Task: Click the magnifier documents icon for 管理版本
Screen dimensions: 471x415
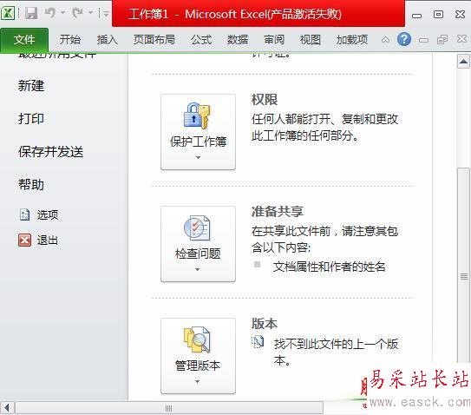Action: coord(197,339)
